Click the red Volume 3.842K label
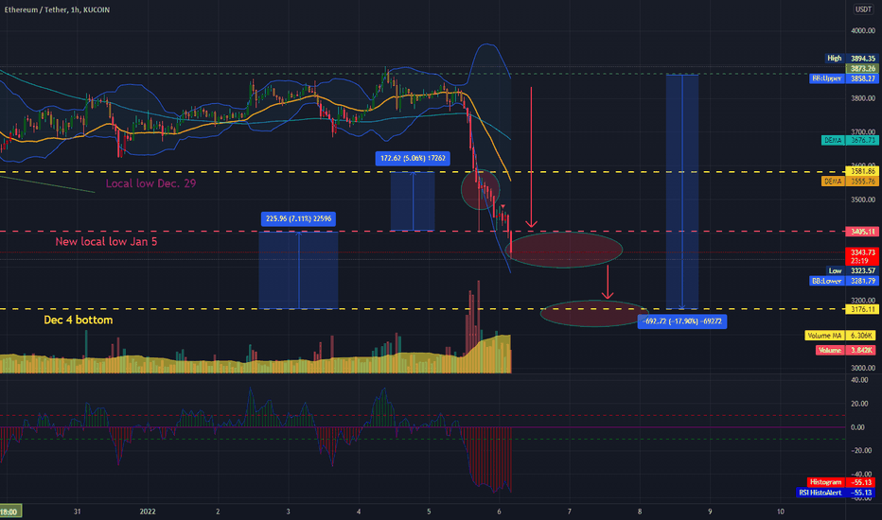Screen dimensions: 882x520 pyautogui.click(x=845, y=350)
